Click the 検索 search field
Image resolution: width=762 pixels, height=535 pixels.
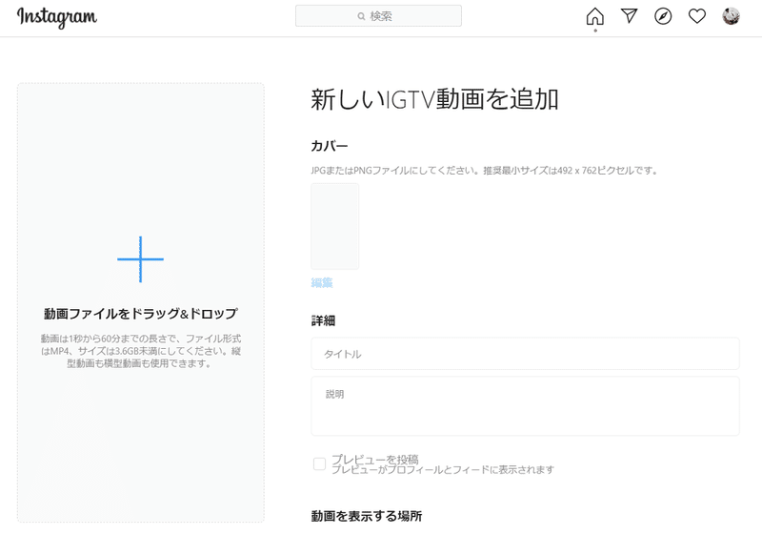378,16
